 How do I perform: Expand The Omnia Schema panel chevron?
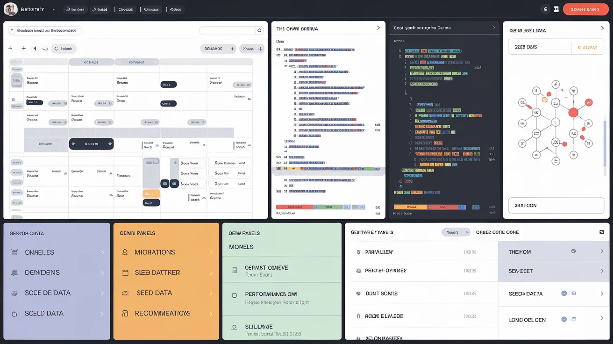[x=379, y=28]
